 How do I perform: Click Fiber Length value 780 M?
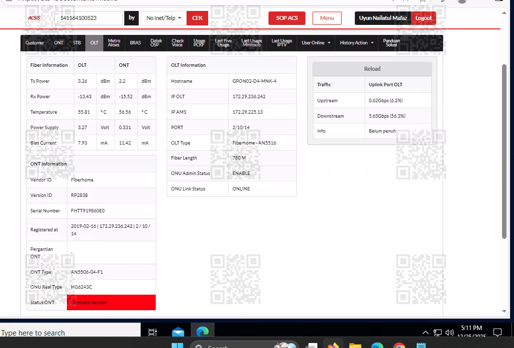click(239, 158)
